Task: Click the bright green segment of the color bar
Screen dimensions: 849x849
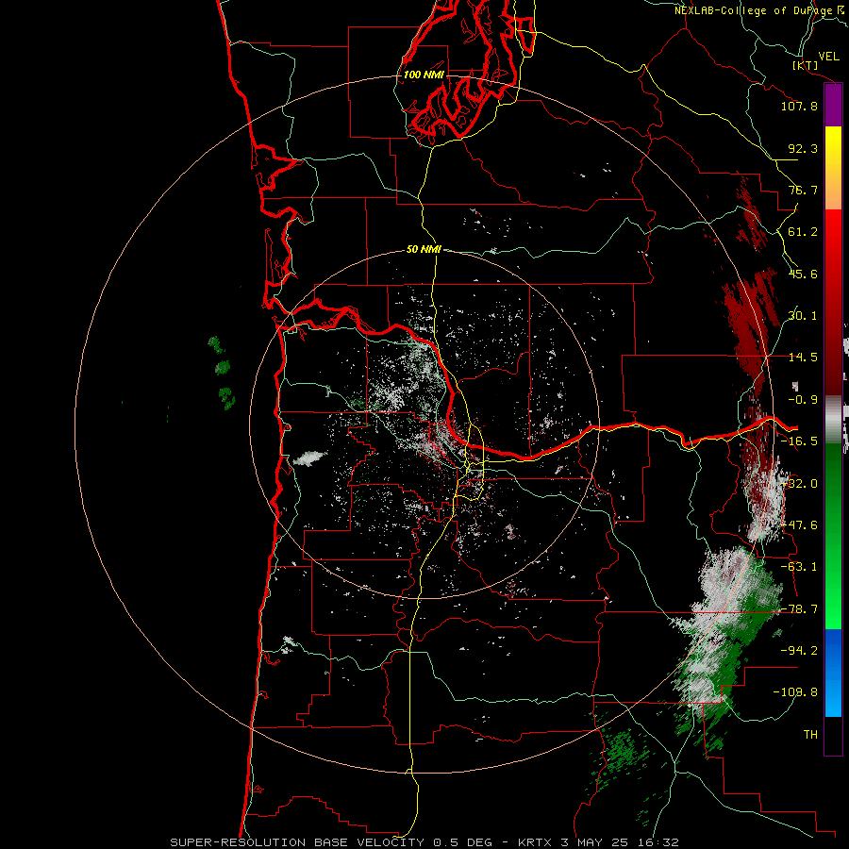Action: tap(833, 608)
